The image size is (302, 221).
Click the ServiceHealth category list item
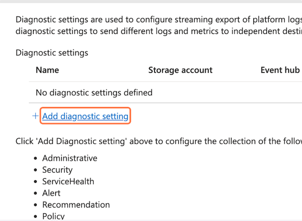(x=68, y=181)
